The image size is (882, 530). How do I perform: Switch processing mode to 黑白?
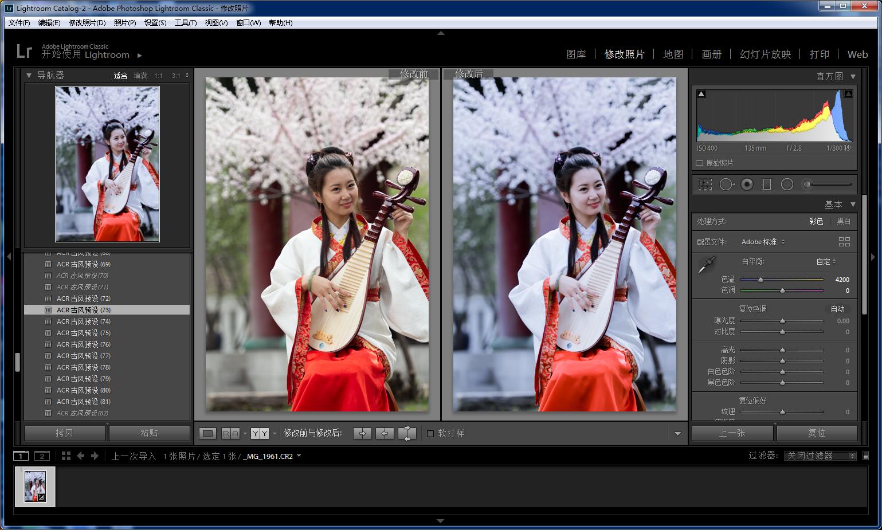[843, 221]
